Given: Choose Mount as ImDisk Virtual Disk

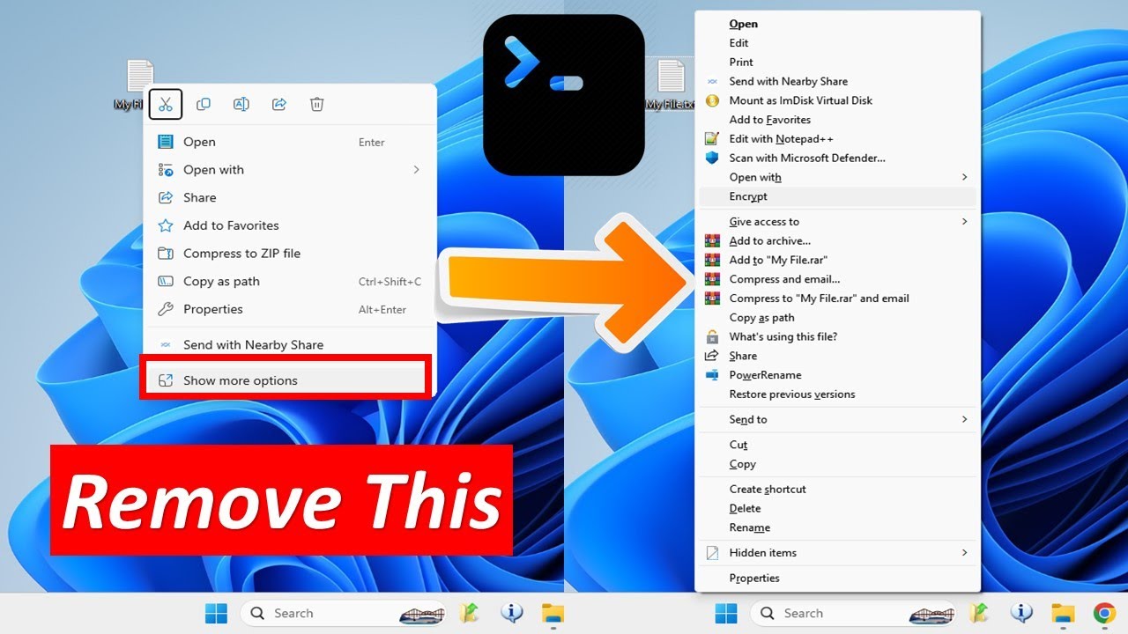Looking at the screenshot, I should coord(837,100).
